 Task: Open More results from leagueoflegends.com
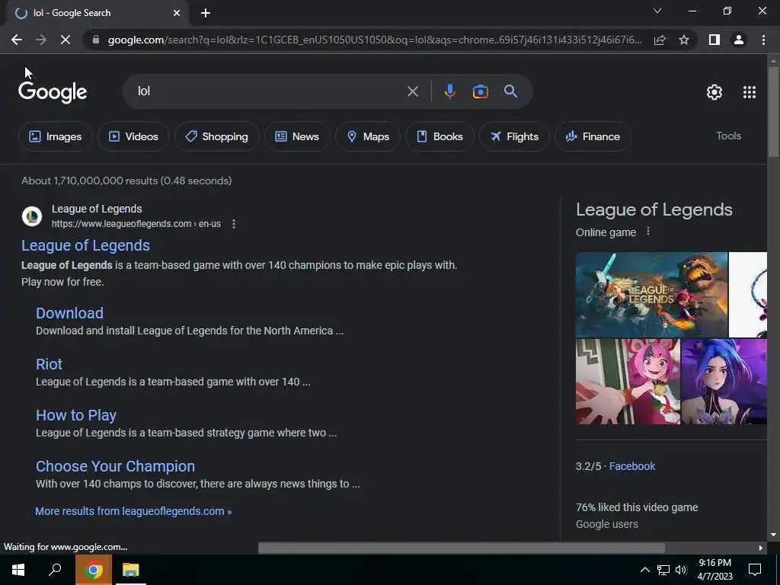coord(133,511)
